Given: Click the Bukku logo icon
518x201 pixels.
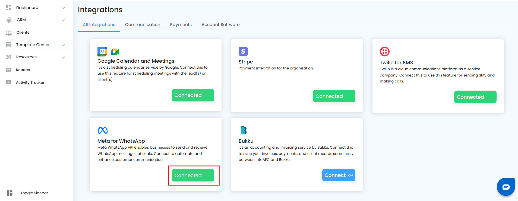Looking at the screenshot, I should (244, 130).
